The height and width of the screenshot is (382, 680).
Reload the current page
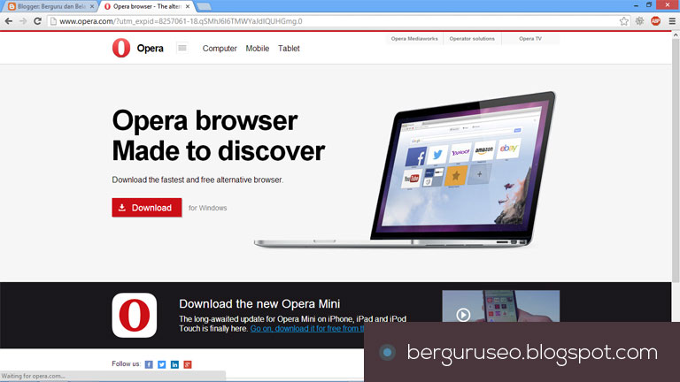[x=37, y=21]
